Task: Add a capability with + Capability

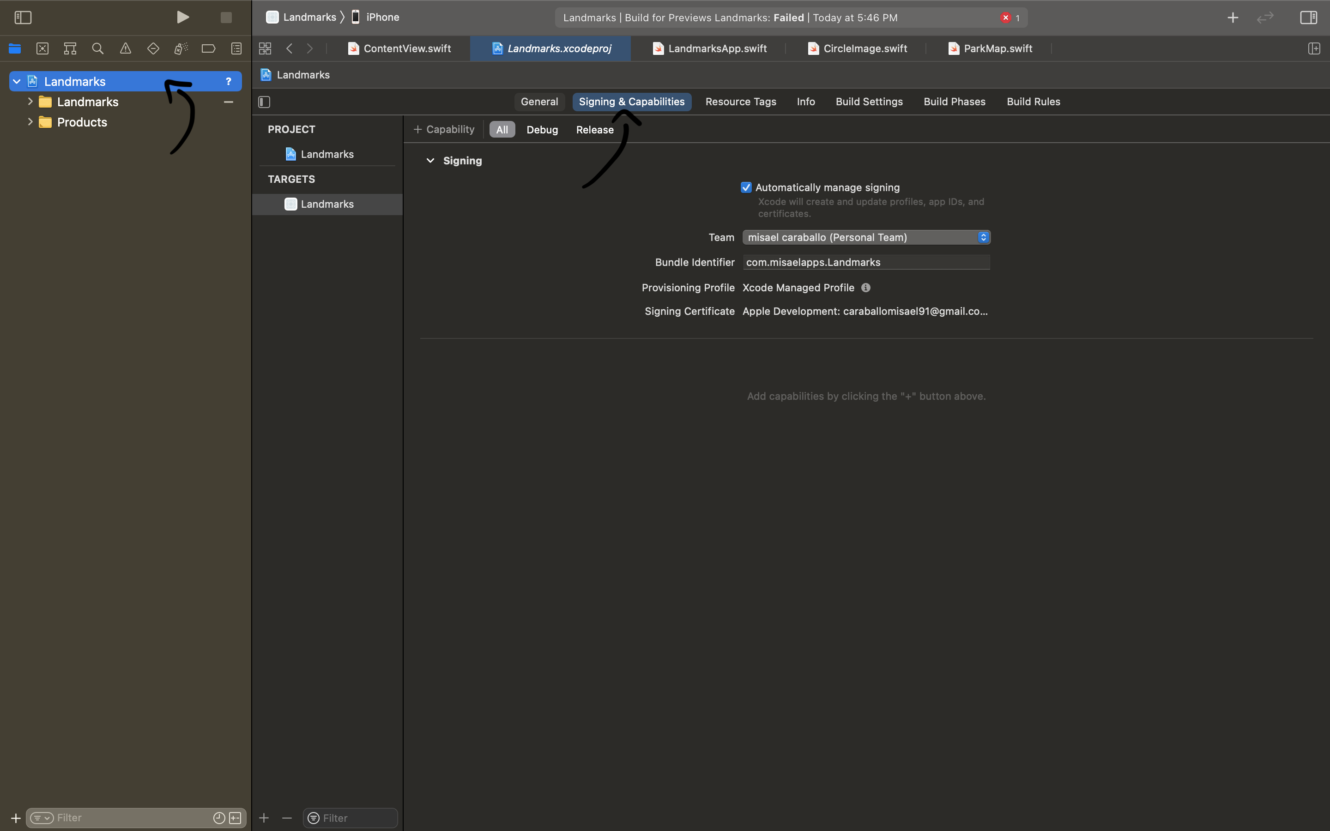Action: coord(443,129)
